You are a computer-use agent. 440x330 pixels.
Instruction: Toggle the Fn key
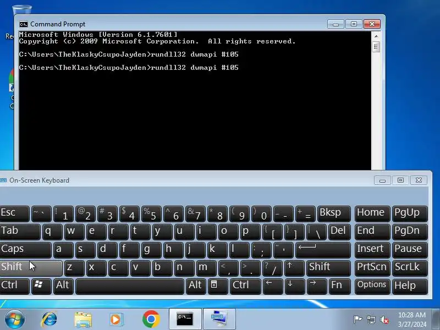click(339, 285)
